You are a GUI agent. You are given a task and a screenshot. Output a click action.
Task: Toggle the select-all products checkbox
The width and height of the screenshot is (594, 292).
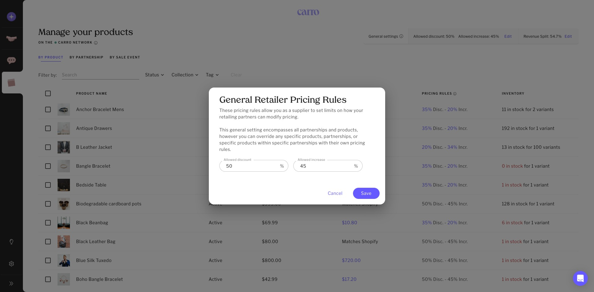tap(48, 93)
